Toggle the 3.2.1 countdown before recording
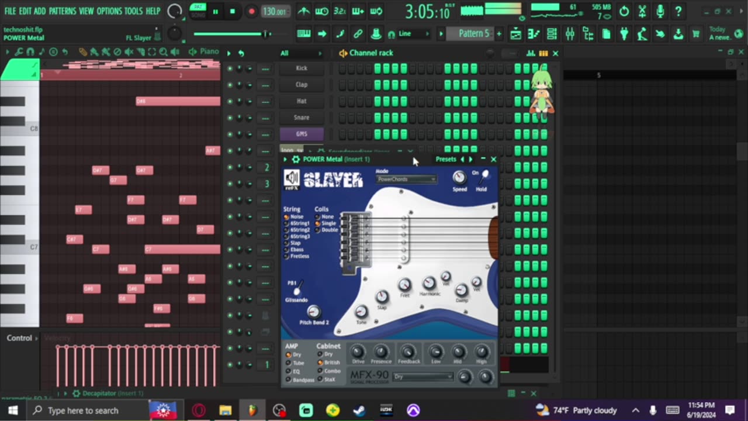The width and height of the screenshot is (748, 421). (340, 11)
